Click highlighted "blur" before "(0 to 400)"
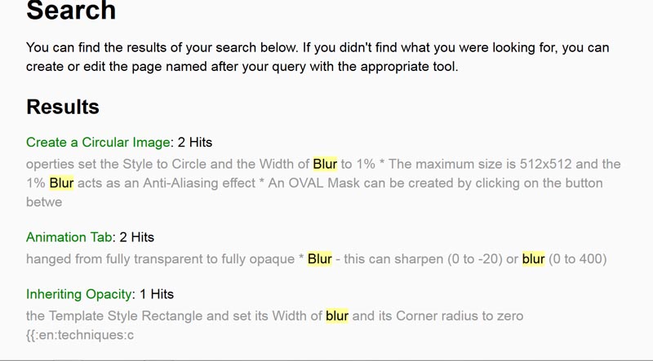The width and height of the screenshot is (653, 361). (534, 259)
